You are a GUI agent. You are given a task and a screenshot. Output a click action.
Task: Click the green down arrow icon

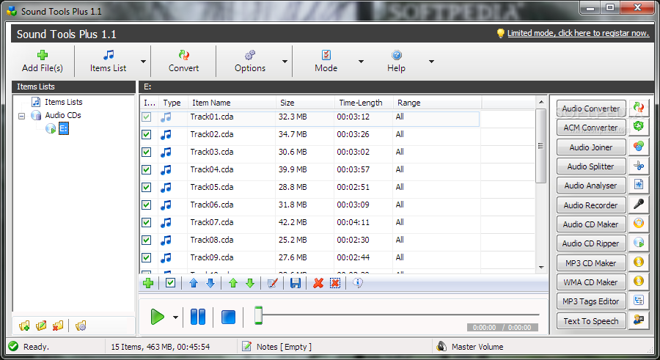[250, 283]
